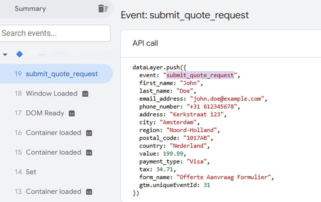
Task: Click the "Nederland" country value
Action: tap(188, 146)
